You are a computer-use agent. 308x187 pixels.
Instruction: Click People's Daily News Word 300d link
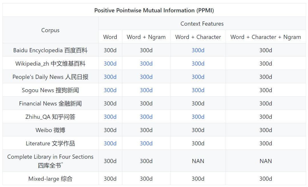pyautogui.click(x=110, y=77)
